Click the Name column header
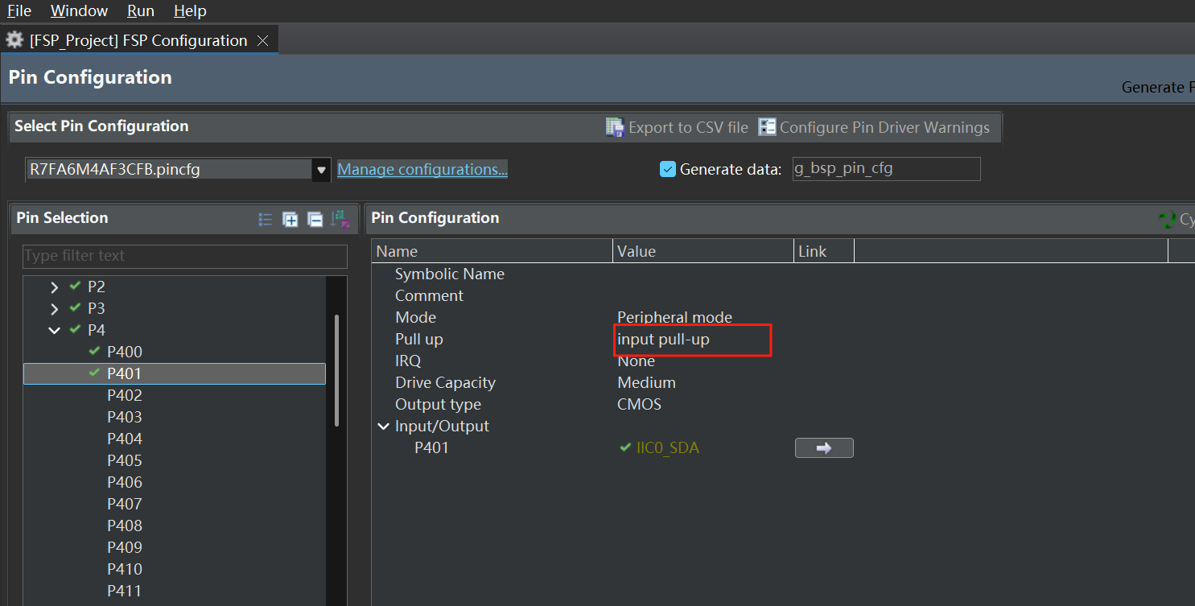Screen dimensions: 1195x606 tap(492, 251)
